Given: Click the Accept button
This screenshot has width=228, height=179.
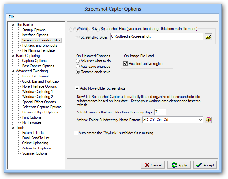Looking at the screenshot, I should coord(205,165).
